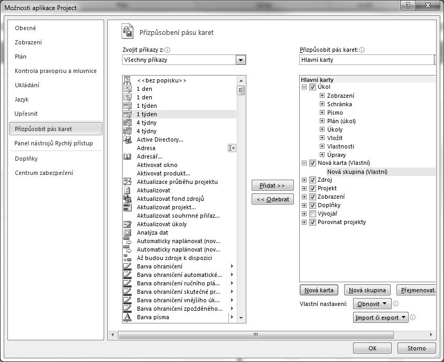Screen dimensions: 444x362
Task: Click the Barva písma letter A icon
Action: pyautogui.click(x=127, y=317)
